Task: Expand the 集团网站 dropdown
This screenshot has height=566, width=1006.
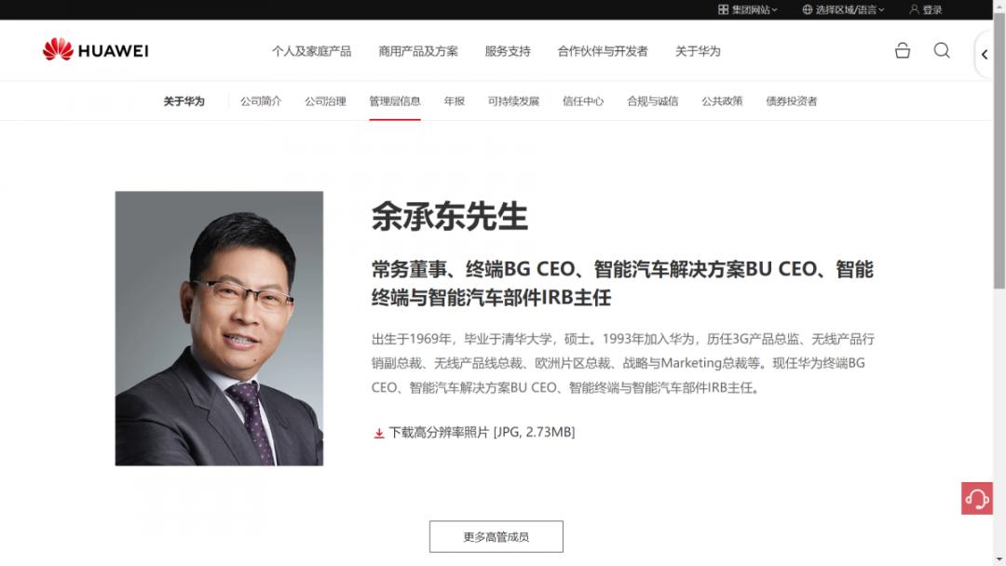Action: point(748,9)
